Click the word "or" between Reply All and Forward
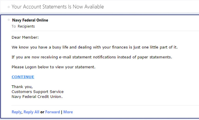Screen dimensions: 199x120 42,112
